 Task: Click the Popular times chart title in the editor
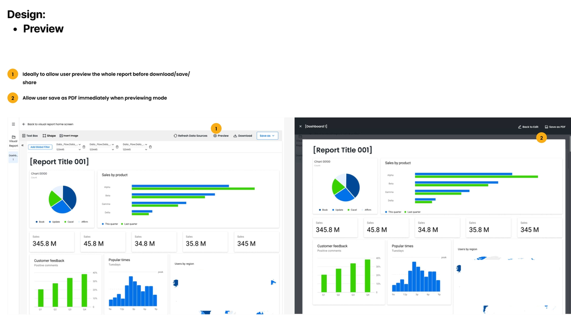pyautogui.click(x=119, y=260)
